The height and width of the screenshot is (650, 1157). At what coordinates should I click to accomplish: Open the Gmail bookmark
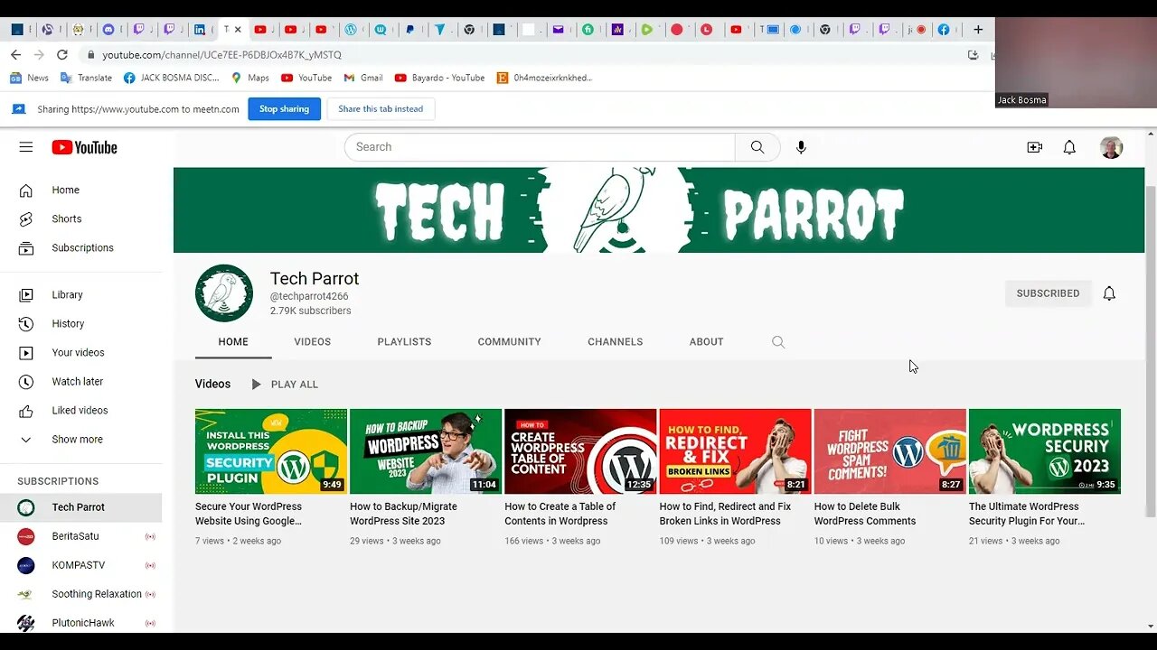(x=363, y=78)
